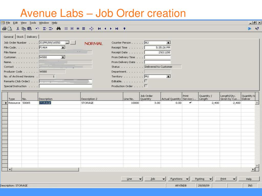Screen dimensions: 262x196
Task: Click the Receipt Date field 29/11/08
Action: (157, 52)
